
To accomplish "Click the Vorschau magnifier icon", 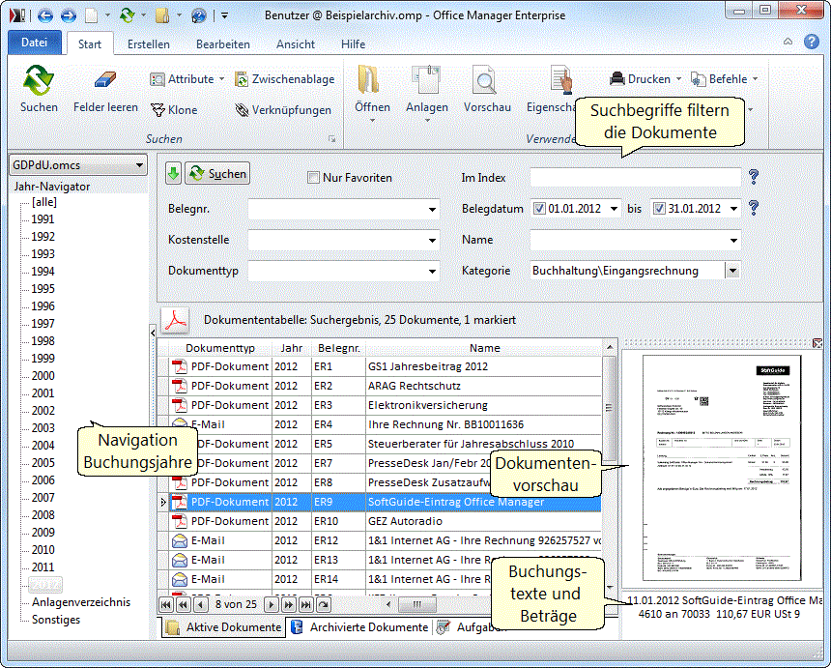I will [484, 79].
